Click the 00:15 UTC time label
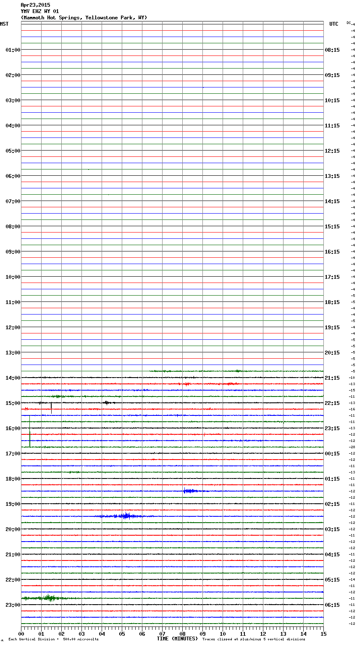This screenshot has width=357, height=645. [x=332, y=454]
